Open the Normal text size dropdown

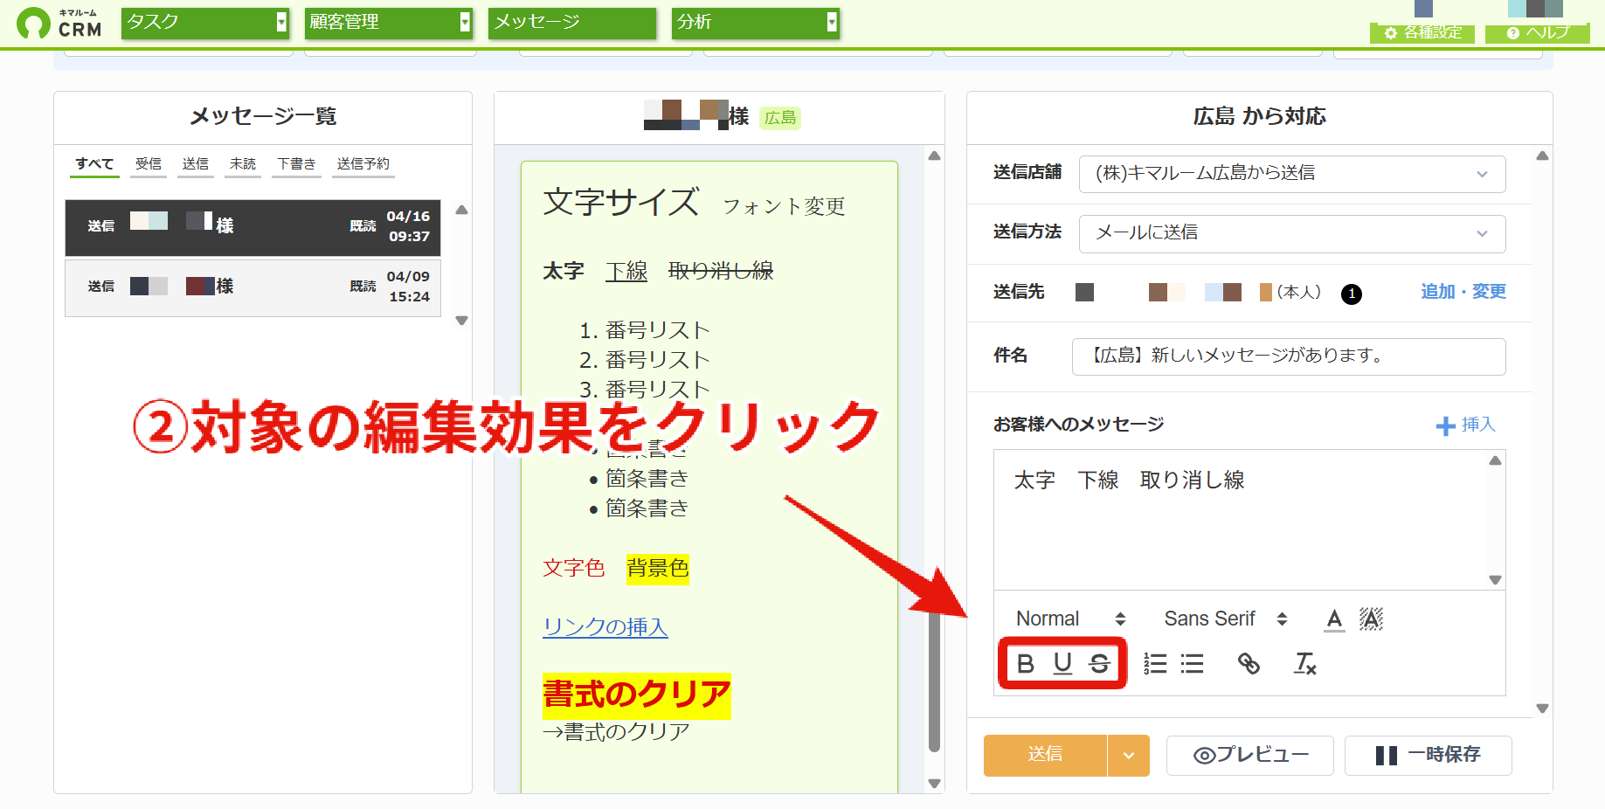click(1071, 619)
